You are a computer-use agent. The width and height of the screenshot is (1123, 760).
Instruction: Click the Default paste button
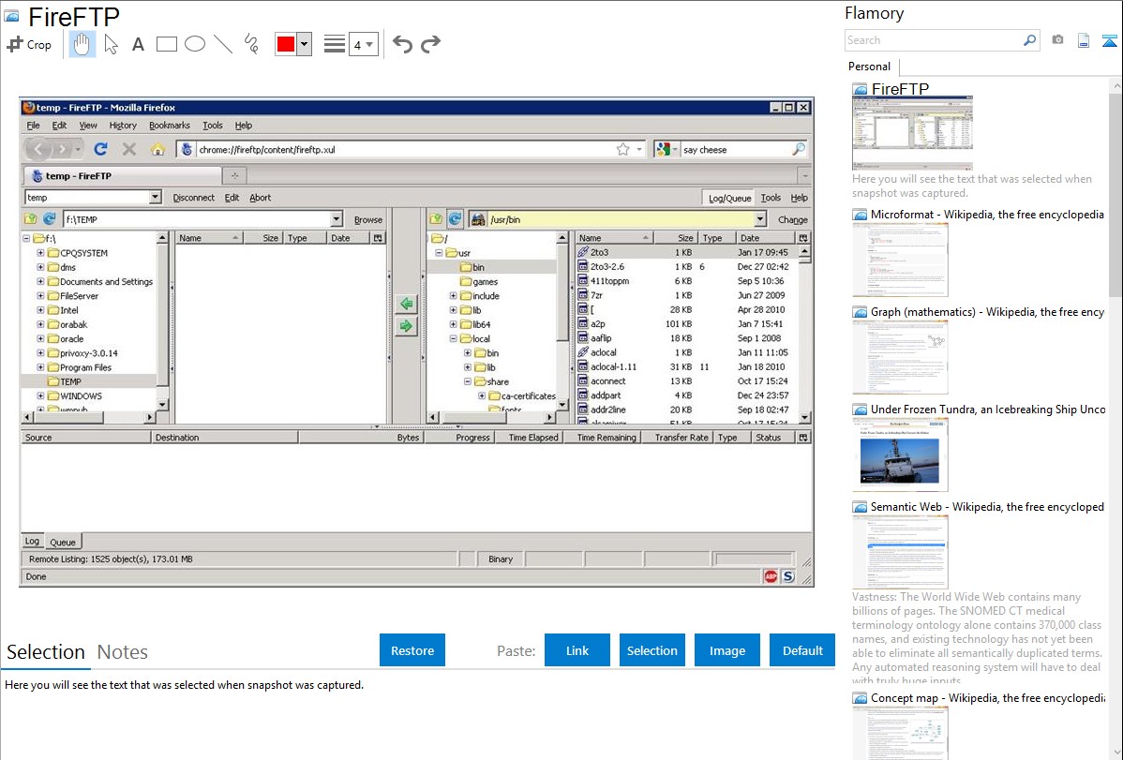click(802, 650)
